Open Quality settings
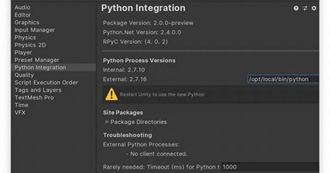330x173 pixels. click(x=24, y=75)
